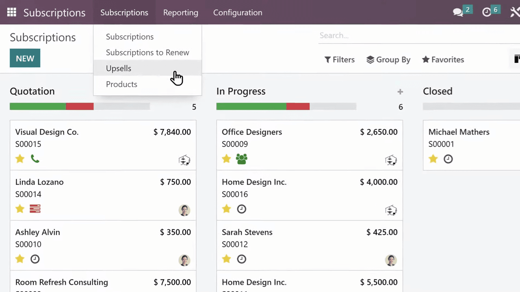Open the Products menu entry

121,84
